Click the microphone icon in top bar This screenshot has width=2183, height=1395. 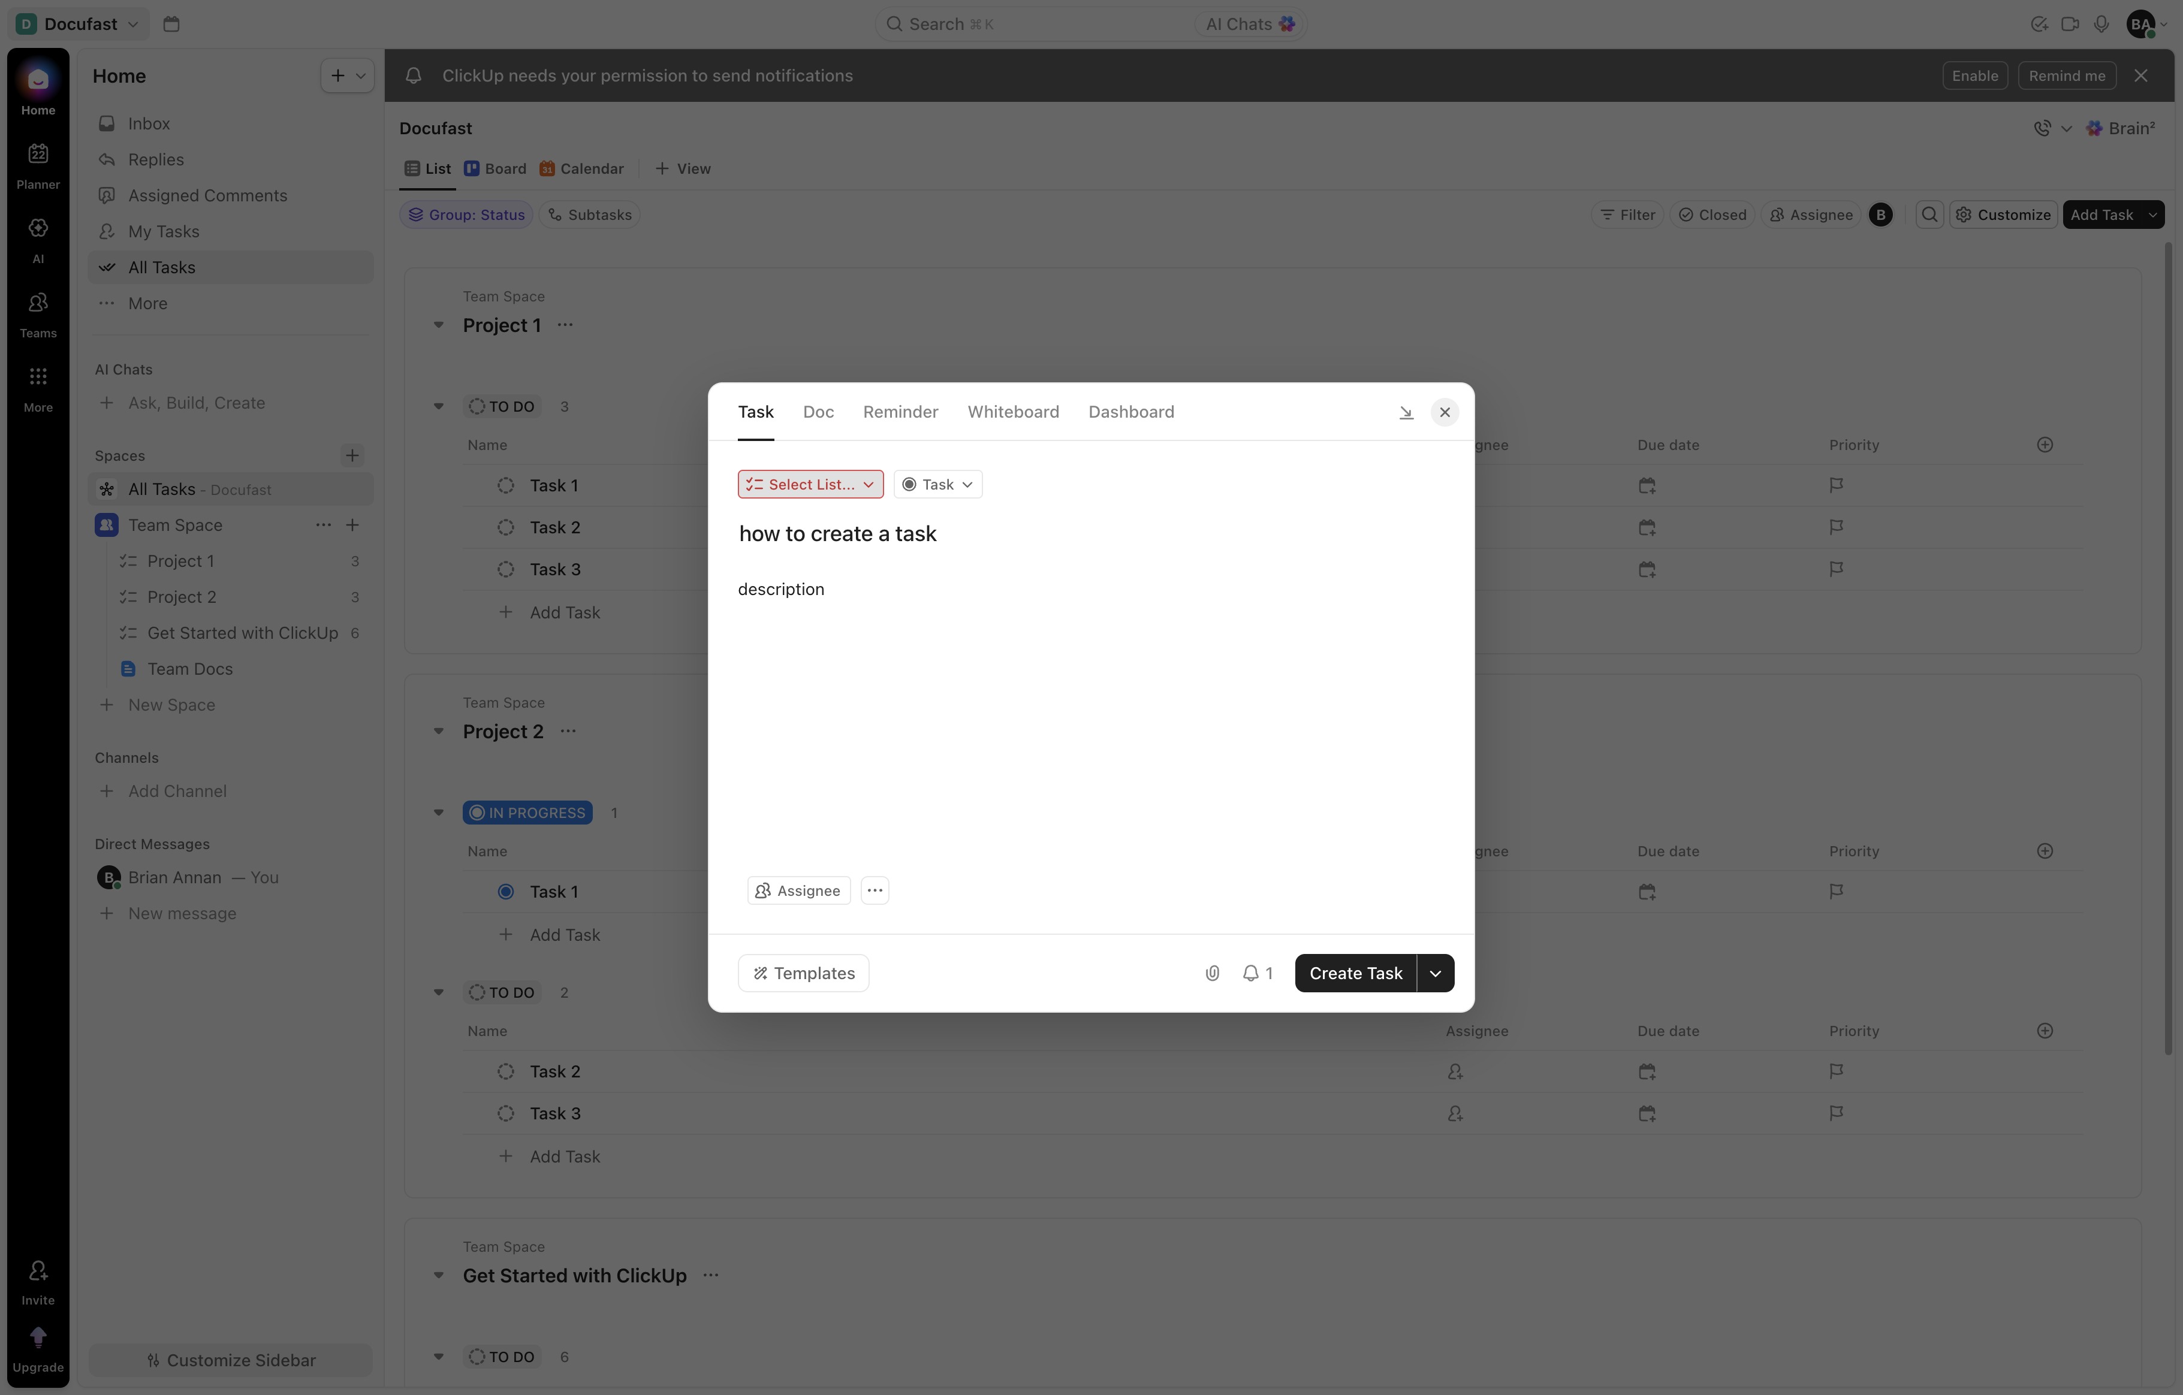(x=2101, y=25)
